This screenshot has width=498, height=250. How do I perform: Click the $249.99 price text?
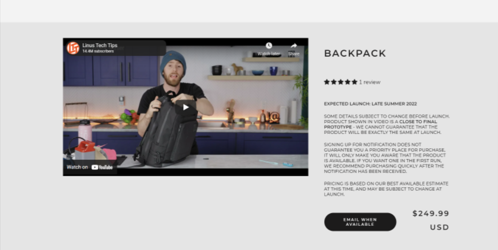pyautogui.click(x=431, y=214)
